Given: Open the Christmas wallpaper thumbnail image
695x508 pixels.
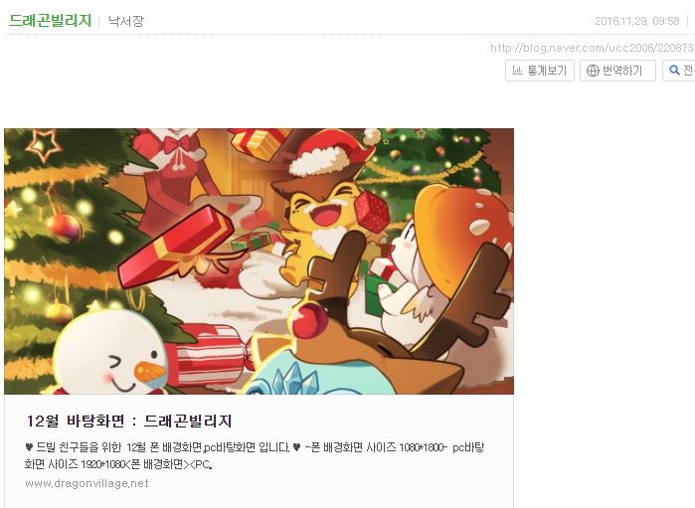Looking at the screenshot, I should tap(259, 261).
